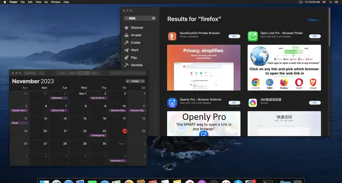This screenshot has width=342, height=183.
Task: Open Arcade in the App Store sidebar
Action: (x=133, y=35)
